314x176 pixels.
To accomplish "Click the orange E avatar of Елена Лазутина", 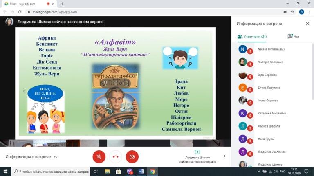I will coord(242,88).
